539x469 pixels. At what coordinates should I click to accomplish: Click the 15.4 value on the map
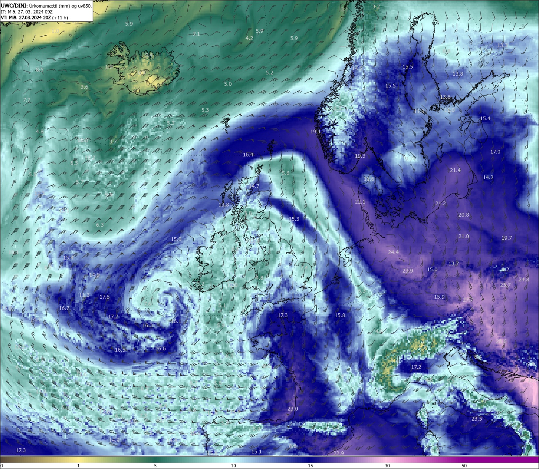(x=485, y=119)
